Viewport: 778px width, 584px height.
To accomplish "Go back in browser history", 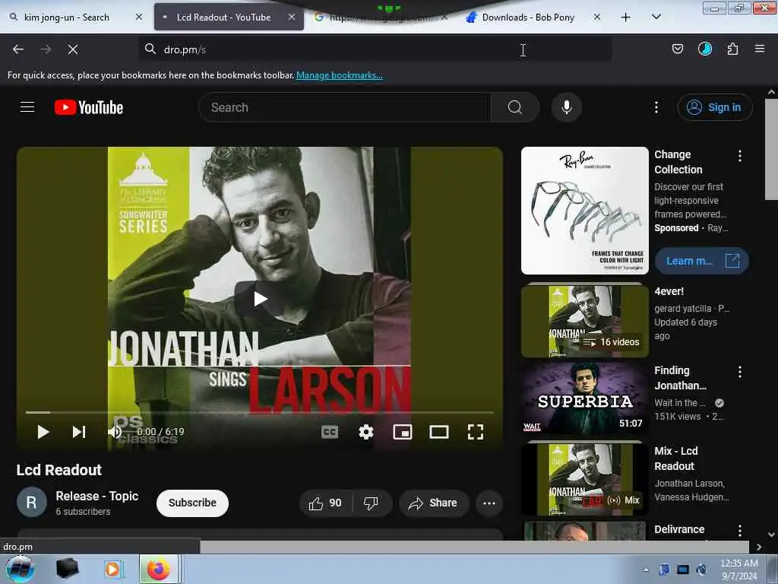I will tap(18, 49).
